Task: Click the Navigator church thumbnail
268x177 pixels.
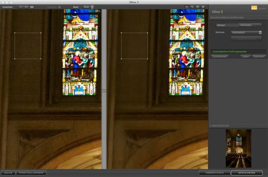Action: point(238,148)
